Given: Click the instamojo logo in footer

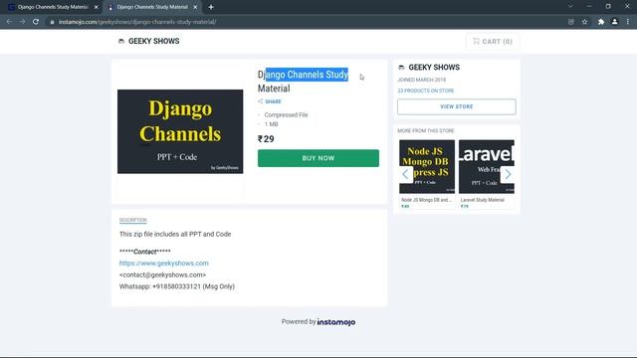Looking at the screenshot, I should [336, 322].
